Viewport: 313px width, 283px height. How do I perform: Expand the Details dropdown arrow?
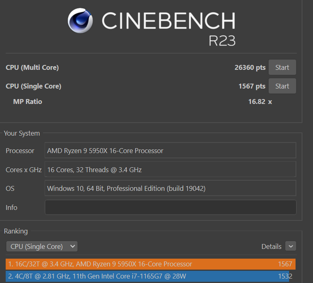(291, 246)
